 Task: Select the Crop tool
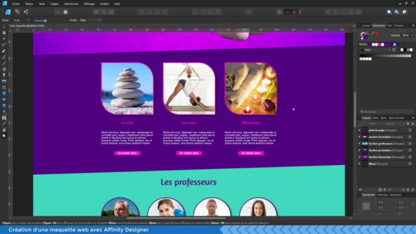tap(4, 87)
